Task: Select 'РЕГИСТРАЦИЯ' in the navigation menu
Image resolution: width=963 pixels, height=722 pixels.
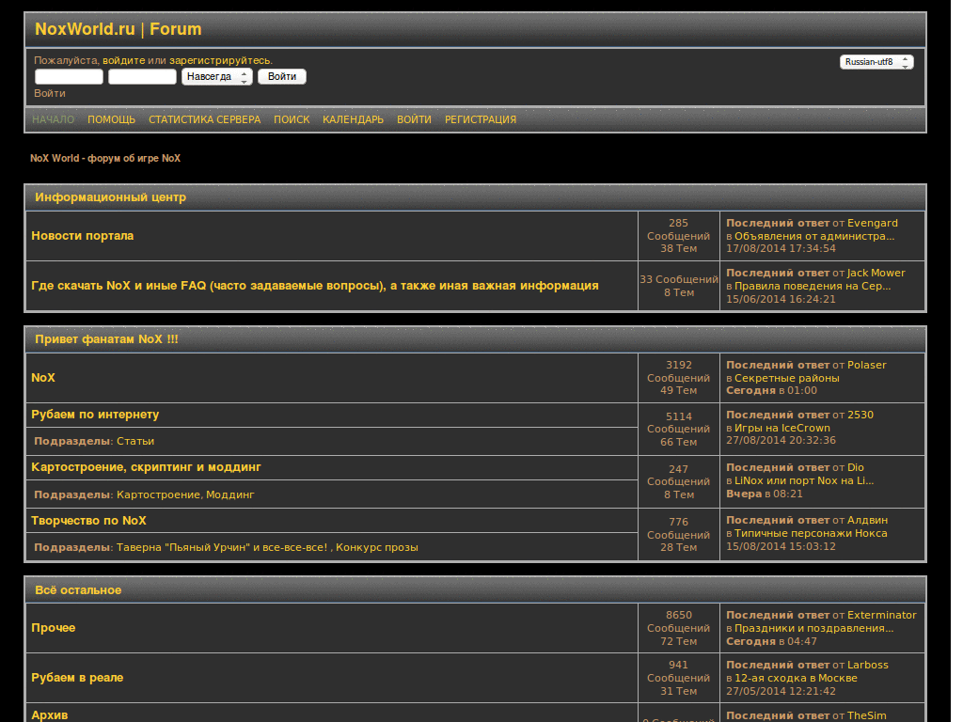Action: (x=481, y=119)
